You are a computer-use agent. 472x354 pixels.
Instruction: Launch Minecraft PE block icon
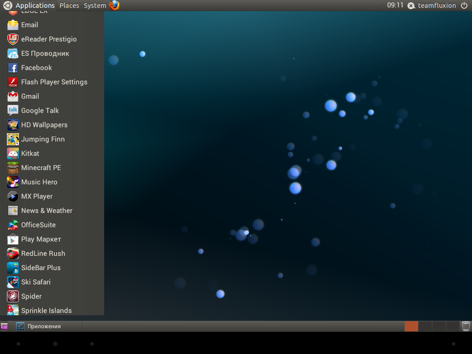click(12, 168)
